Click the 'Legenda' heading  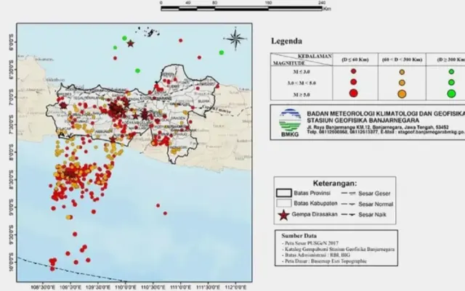tap(286, 41)
